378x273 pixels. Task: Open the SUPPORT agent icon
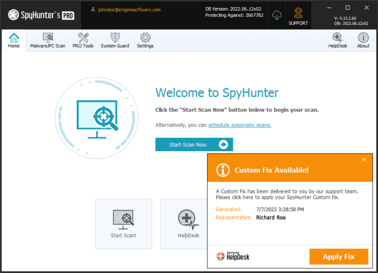[298, 16]
